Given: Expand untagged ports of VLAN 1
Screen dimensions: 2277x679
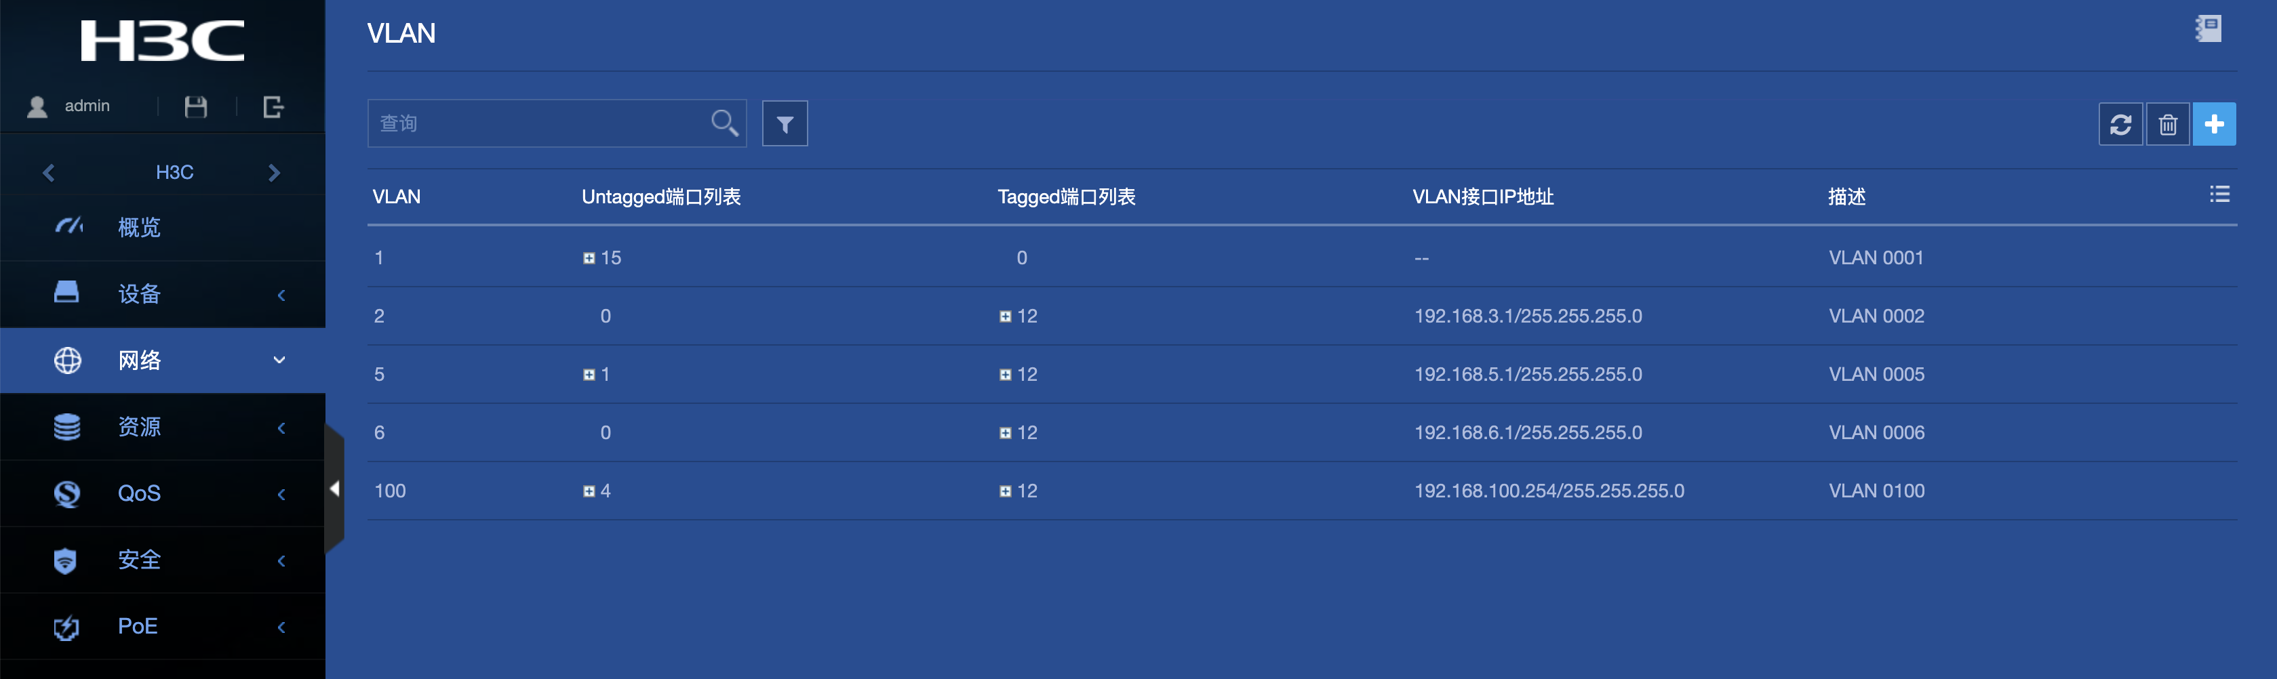Looking at the screenshot, I should (589, 258).
